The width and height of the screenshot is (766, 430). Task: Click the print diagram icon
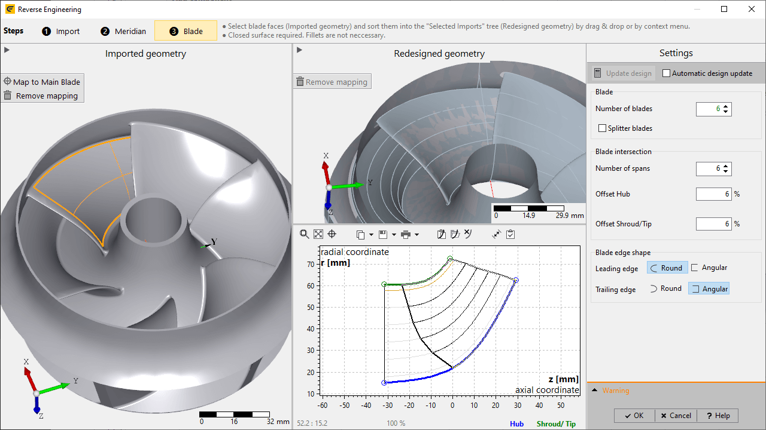pos(406,235)
